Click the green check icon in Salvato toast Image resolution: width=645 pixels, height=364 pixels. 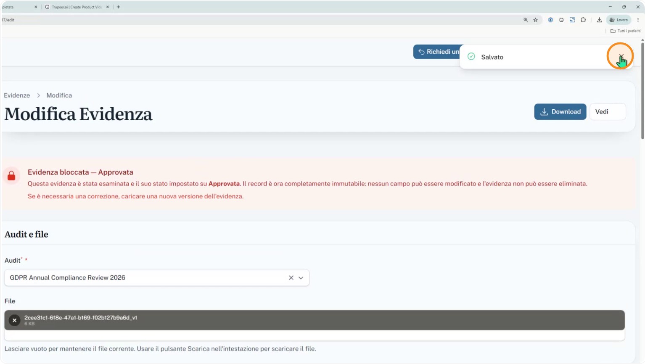pos(471,57)
